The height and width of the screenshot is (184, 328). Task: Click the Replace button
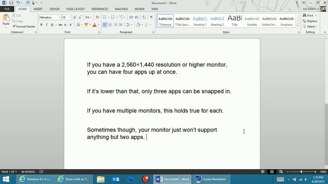click(x=310, y=21)
